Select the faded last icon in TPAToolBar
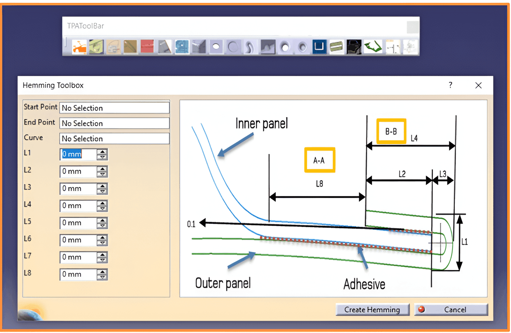Screen dimensions: 511x333 (410, 47)
